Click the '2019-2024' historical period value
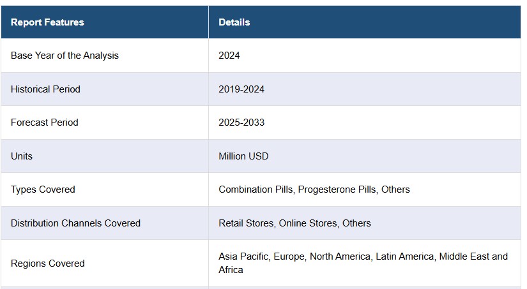Screen dimensions: 527x289 (241, 89)
